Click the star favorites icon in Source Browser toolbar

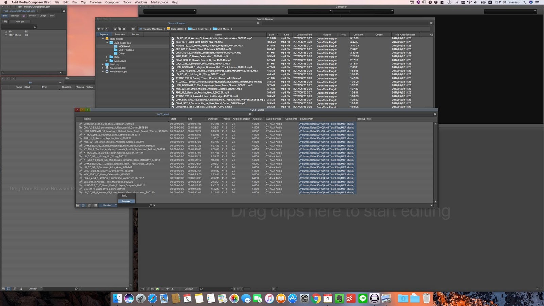(x=124, y=29)
